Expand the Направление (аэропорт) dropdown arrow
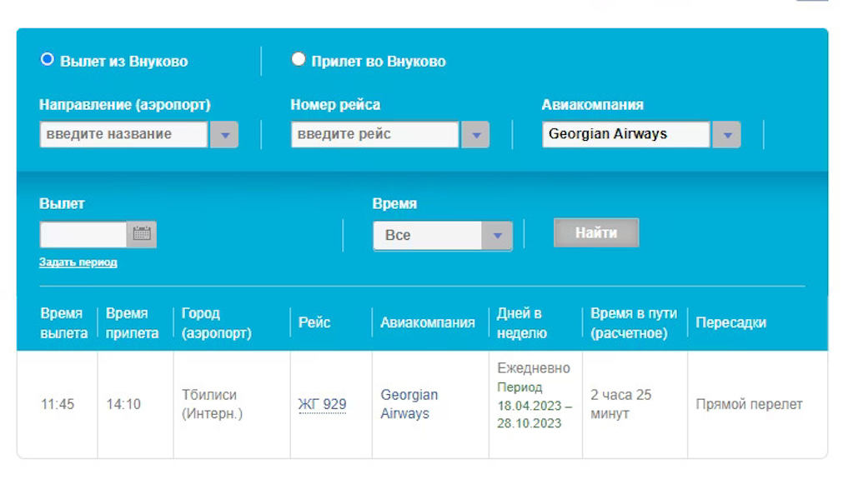 [x=224, y=134]
